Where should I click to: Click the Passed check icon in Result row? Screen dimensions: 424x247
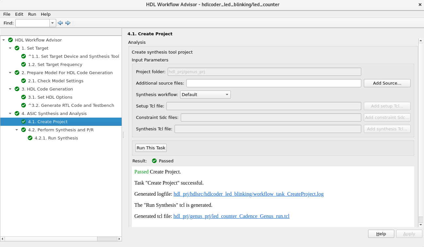tap(154, 161)
